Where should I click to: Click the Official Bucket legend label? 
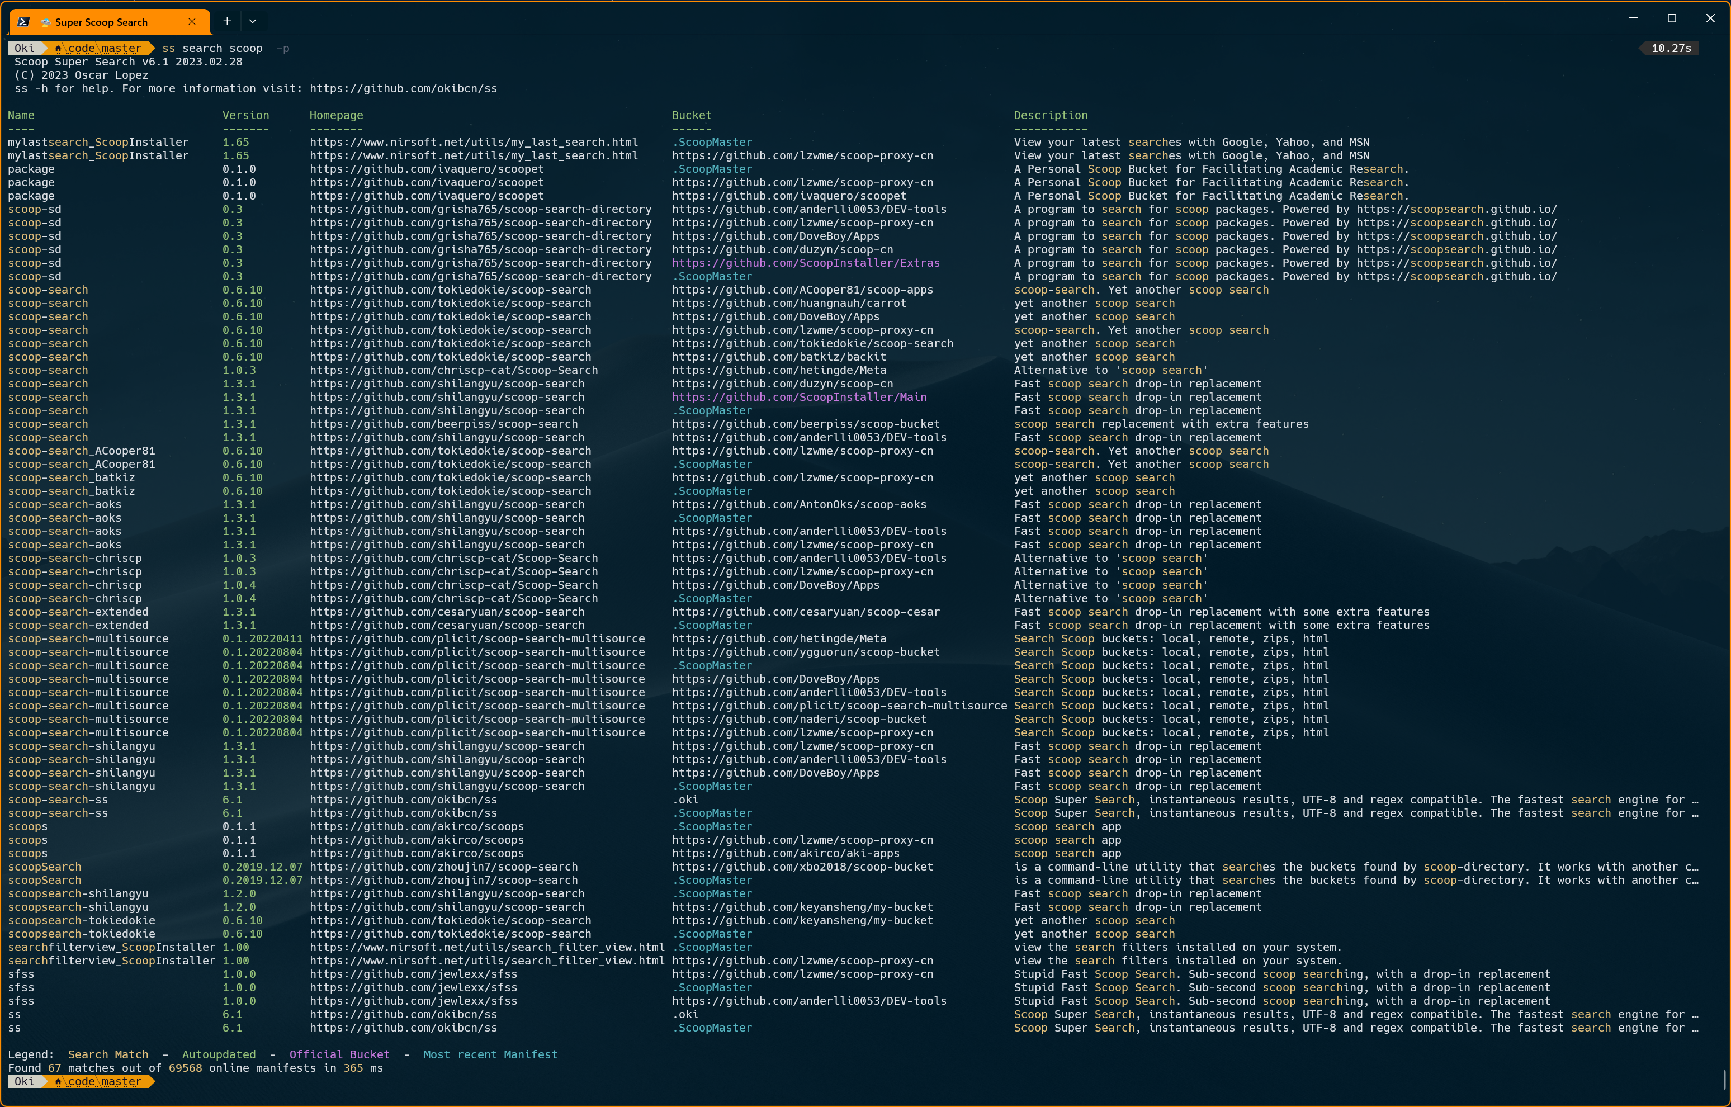339,1054
